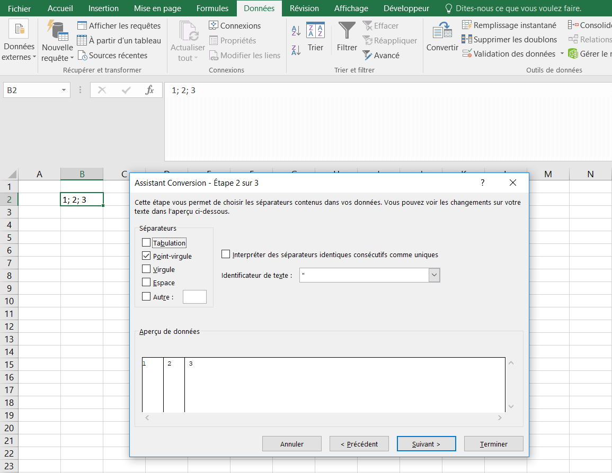This screenshot has width=612, height=473.
Task: Toggle the Tabulation checkbox
Action: [146, 243]
